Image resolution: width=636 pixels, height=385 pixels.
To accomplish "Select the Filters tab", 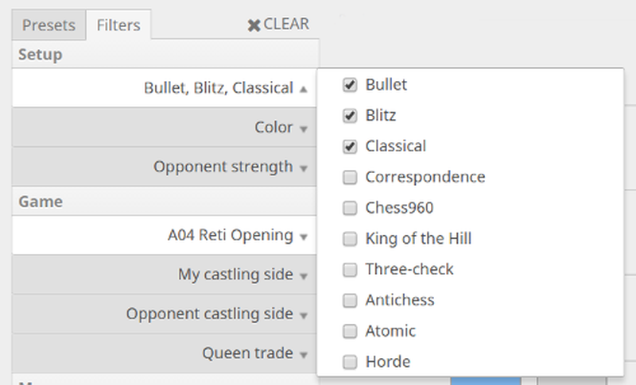I will 118,25.
